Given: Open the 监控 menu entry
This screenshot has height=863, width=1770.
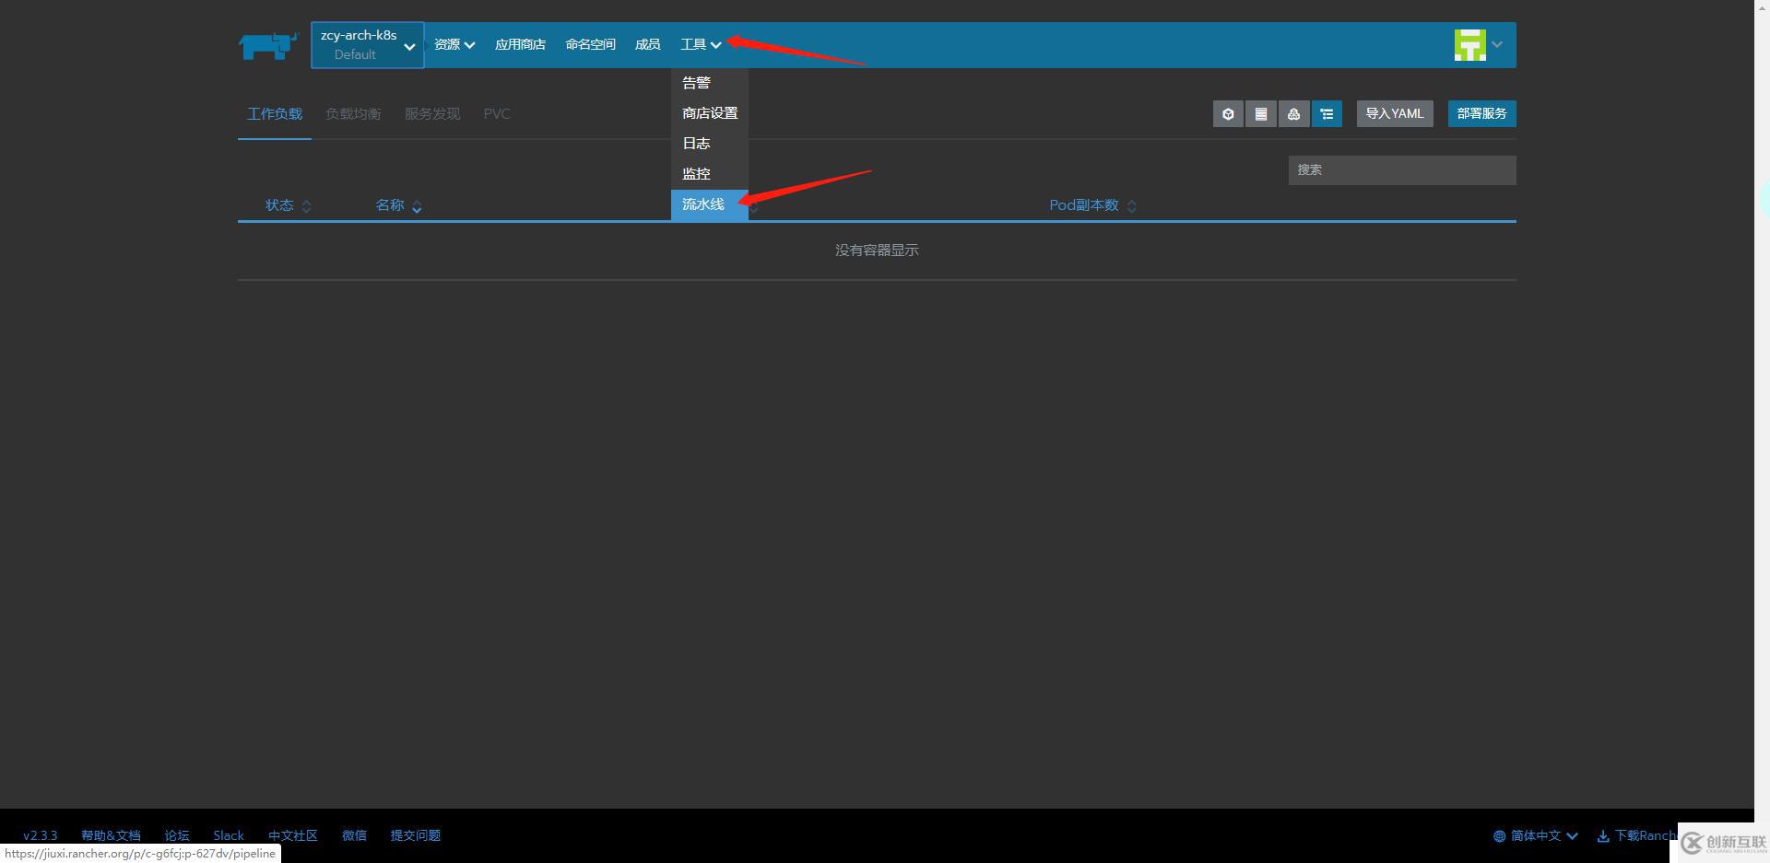Looking at the screenshot, I should click(x=695, y=173).
